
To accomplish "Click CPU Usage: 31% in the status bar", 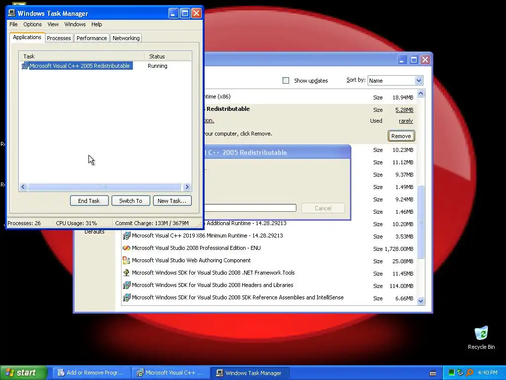I will click(x=76, y=223).
